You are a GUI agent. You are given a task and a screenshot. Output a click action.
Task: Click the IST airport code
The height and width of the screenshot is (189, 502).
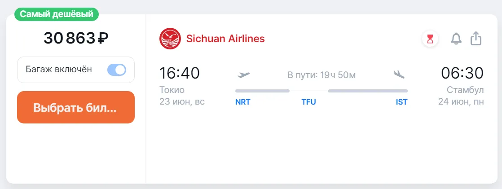[x=401, y=102]
